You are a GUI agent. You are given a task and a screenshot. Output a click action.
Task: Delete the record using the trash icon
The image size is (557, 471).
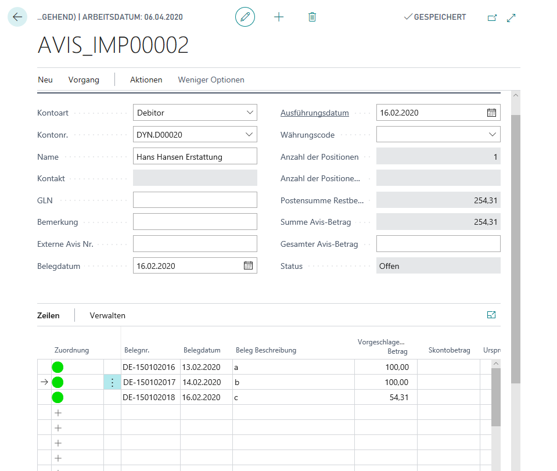tap(312, 17)
